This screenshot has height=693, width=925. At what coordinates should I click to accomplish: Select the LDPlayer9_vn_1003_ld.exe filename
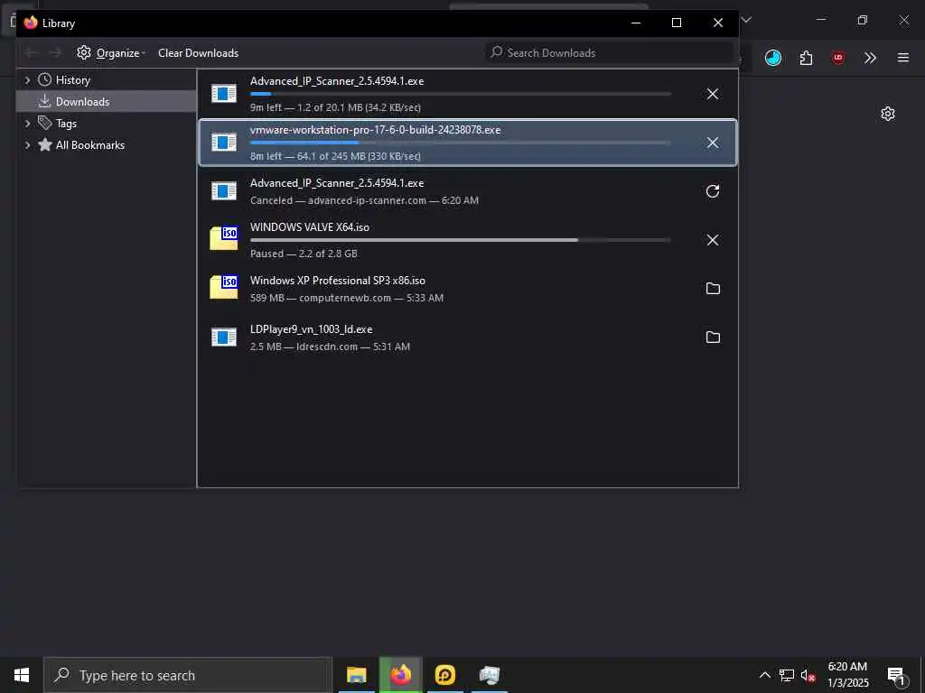[311, 329]
